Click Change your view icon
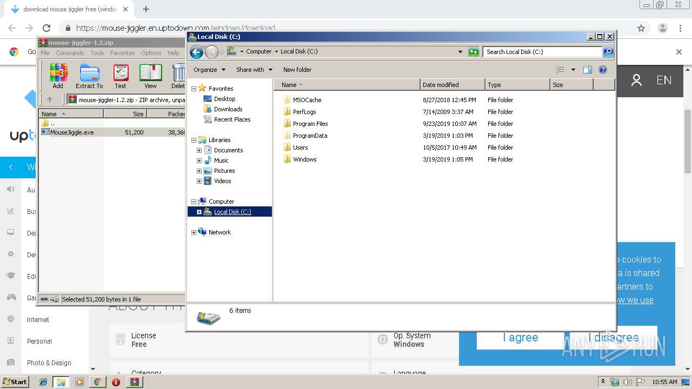Image resolution: width=692 pixels, height=389 pixels. tap(560, 70)
